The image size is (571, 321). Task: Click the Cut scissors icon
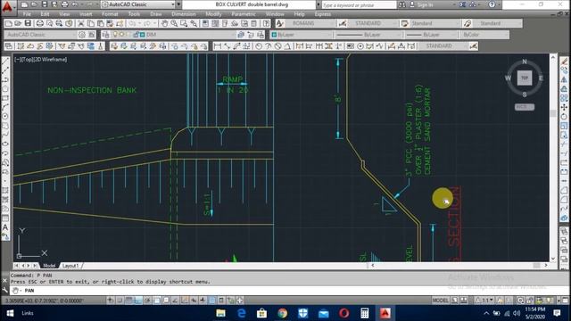click(81, 24)
